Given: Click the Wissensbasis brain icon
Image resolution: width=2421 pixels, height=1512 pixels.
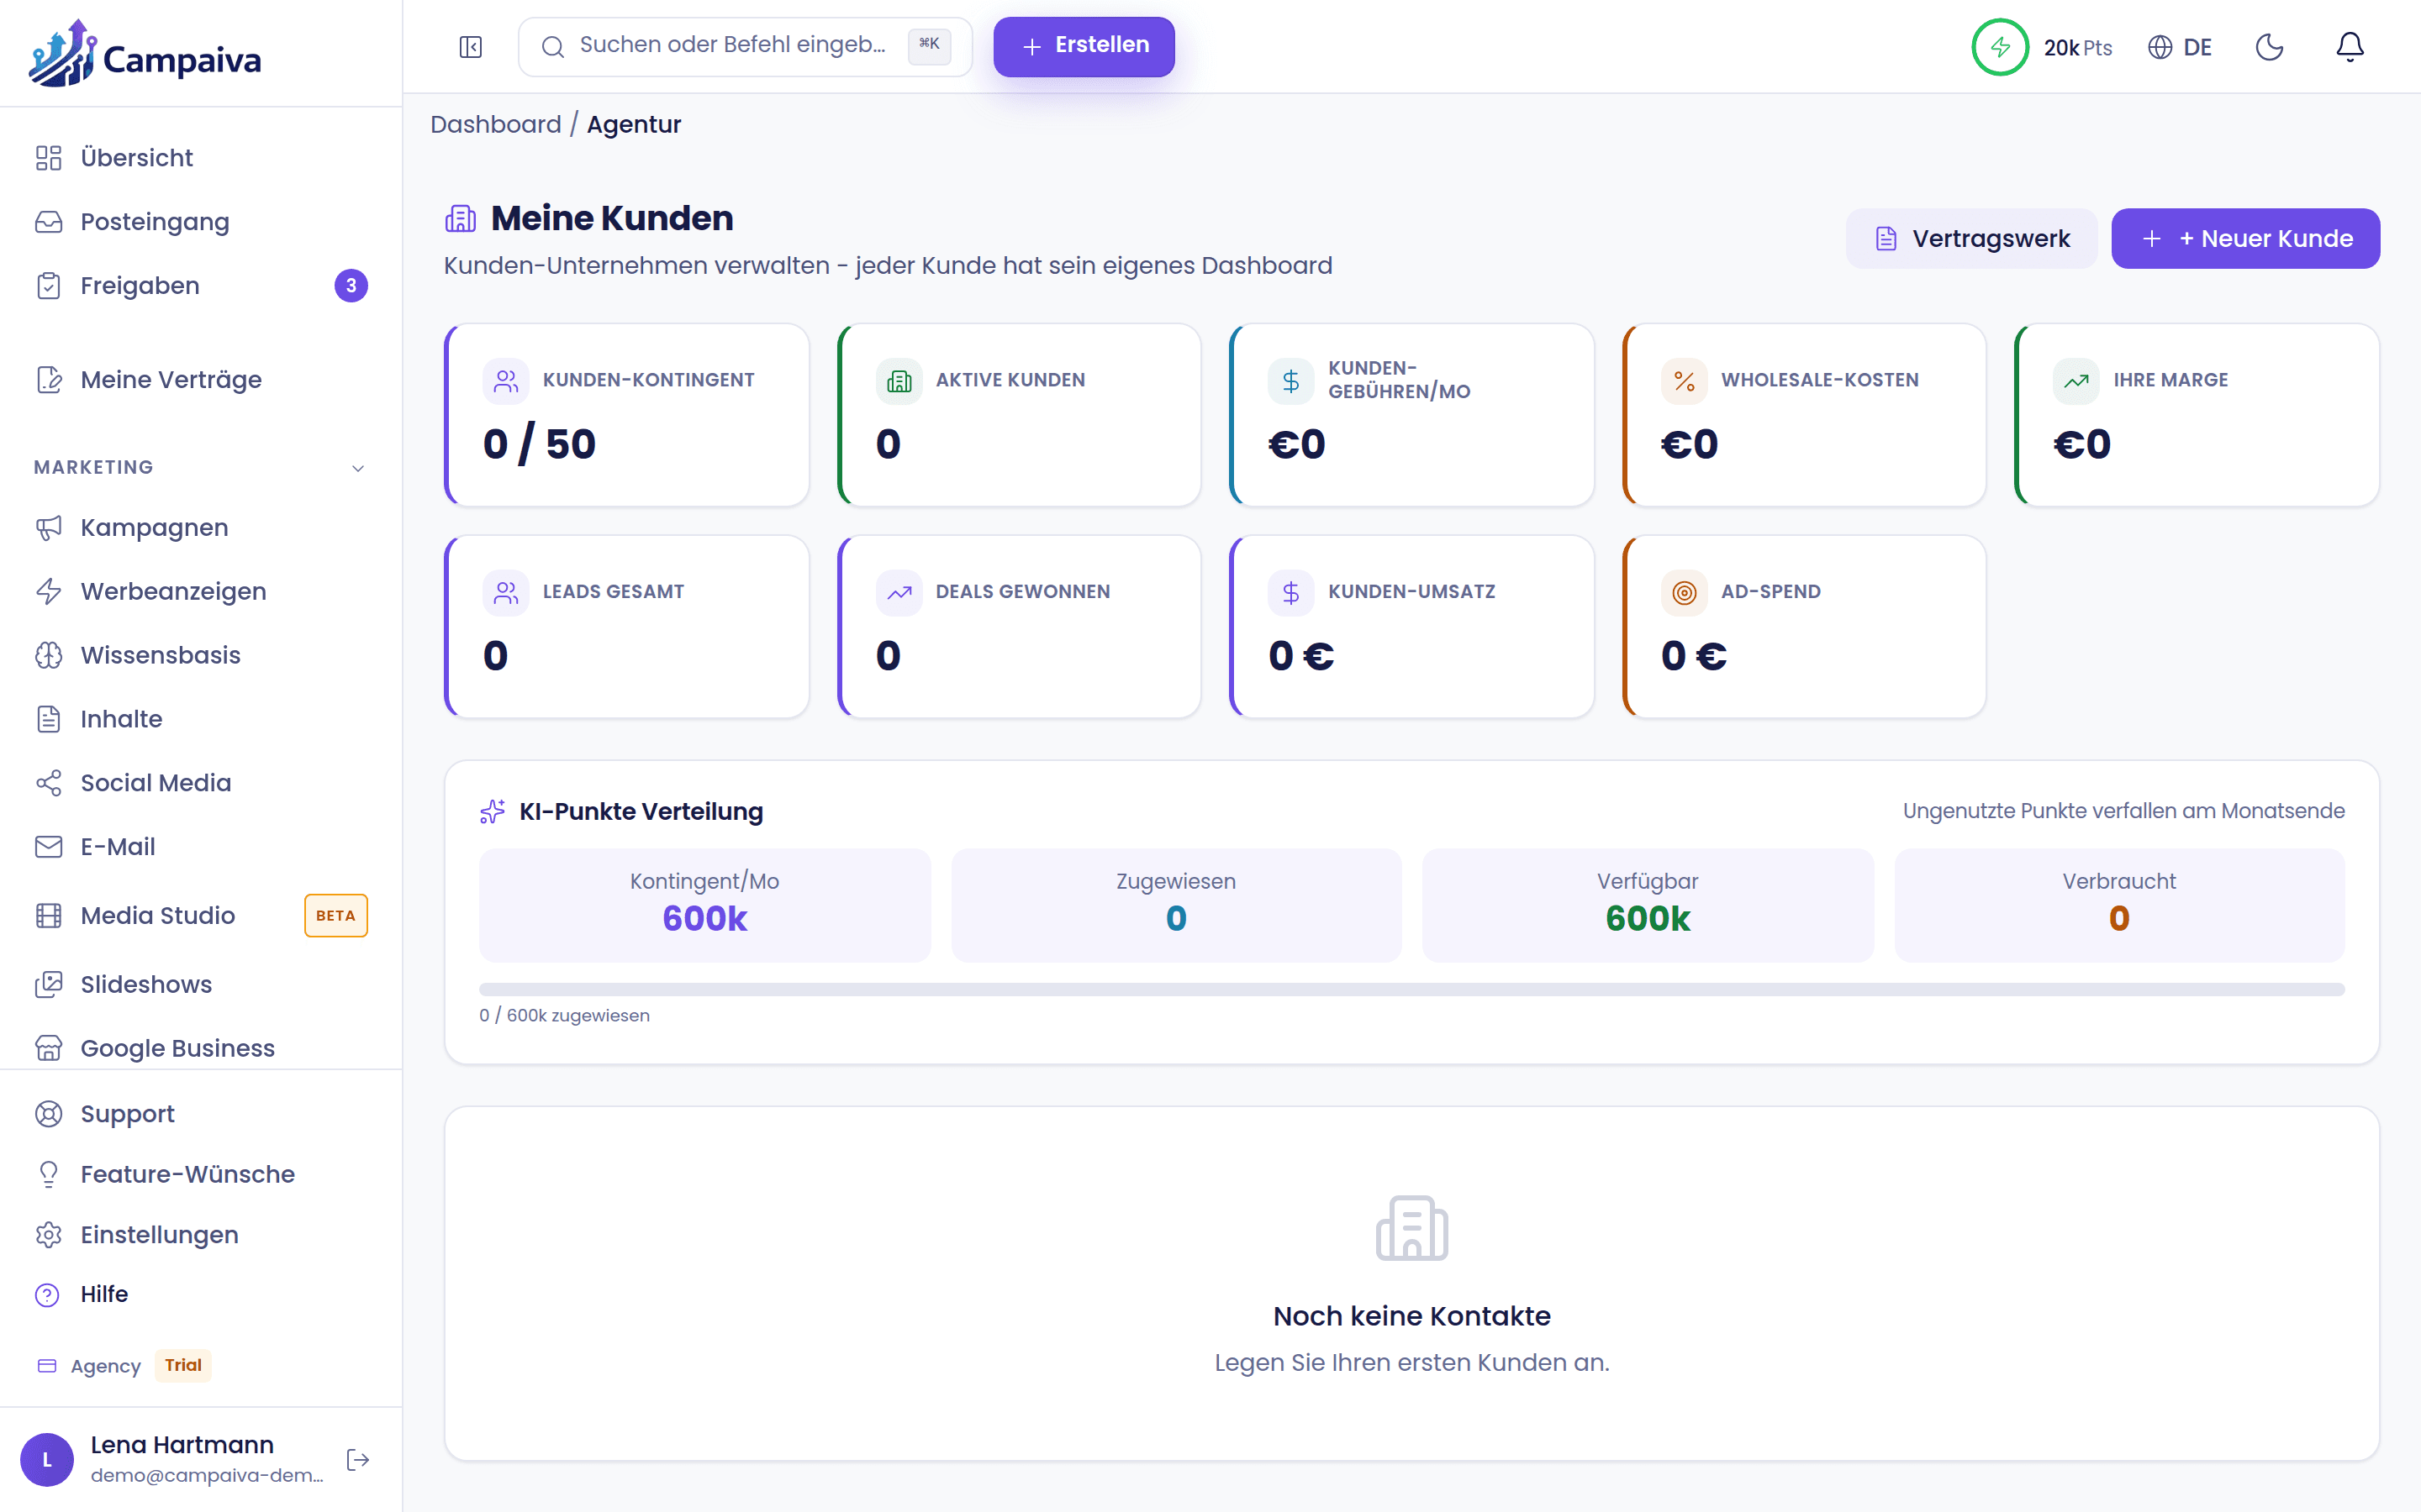Looking at the screenshot, I should point(48,656).
